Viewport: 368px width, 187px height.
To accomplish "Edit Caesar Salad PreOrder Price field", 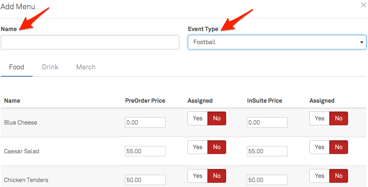I will pos(145,151).
